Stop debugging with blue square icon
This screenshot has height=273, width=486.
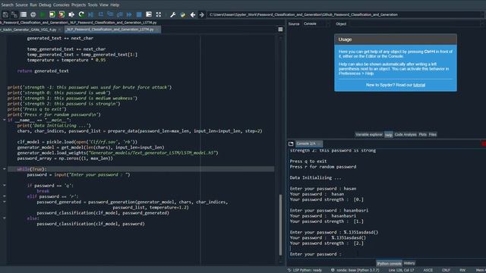pyautogui.click(x=139, y=14)
